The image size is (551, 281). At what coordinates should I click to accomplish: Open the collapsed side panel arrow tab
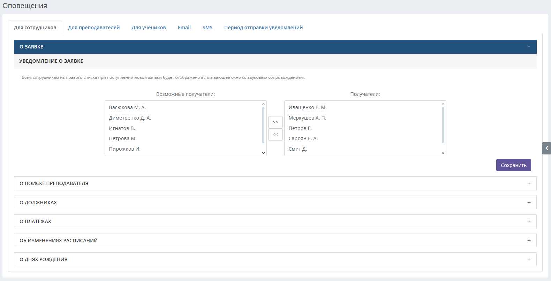[x=546, y=148]
